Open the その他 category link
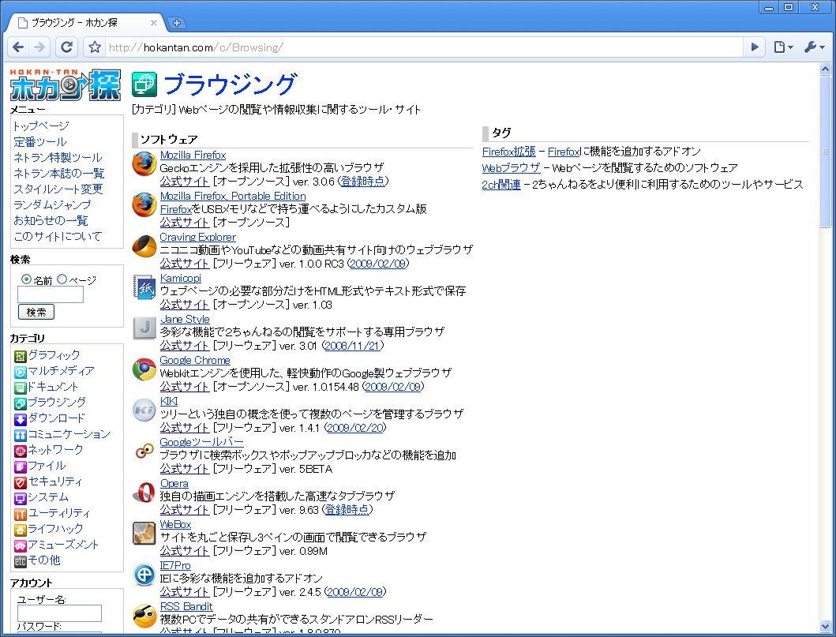Screen dimensions: 836x637 (43, 560)
